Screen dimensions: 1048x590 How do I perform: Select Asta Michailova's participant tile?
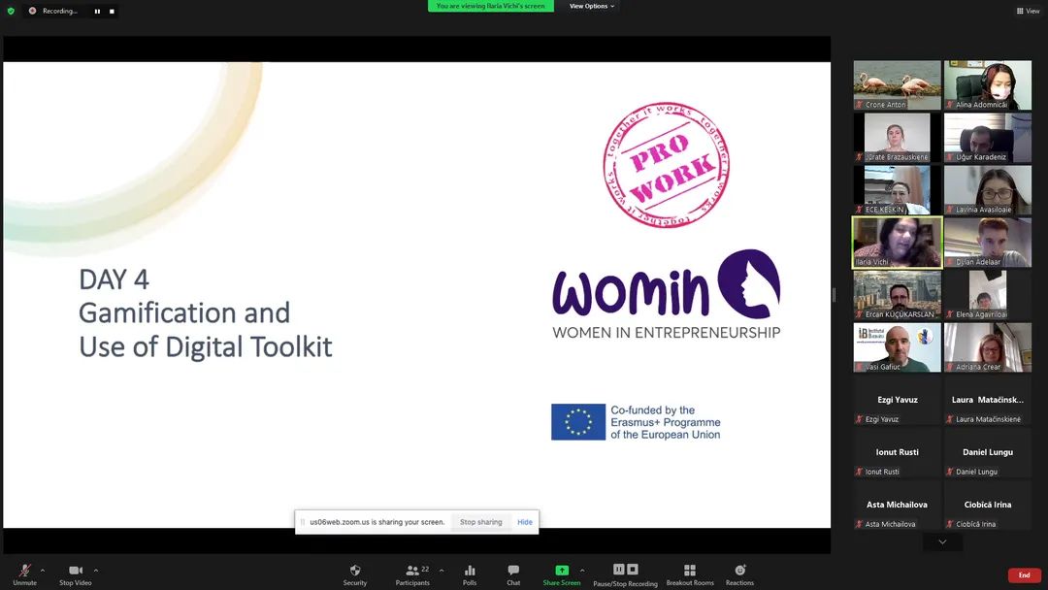tap(897, 506)
